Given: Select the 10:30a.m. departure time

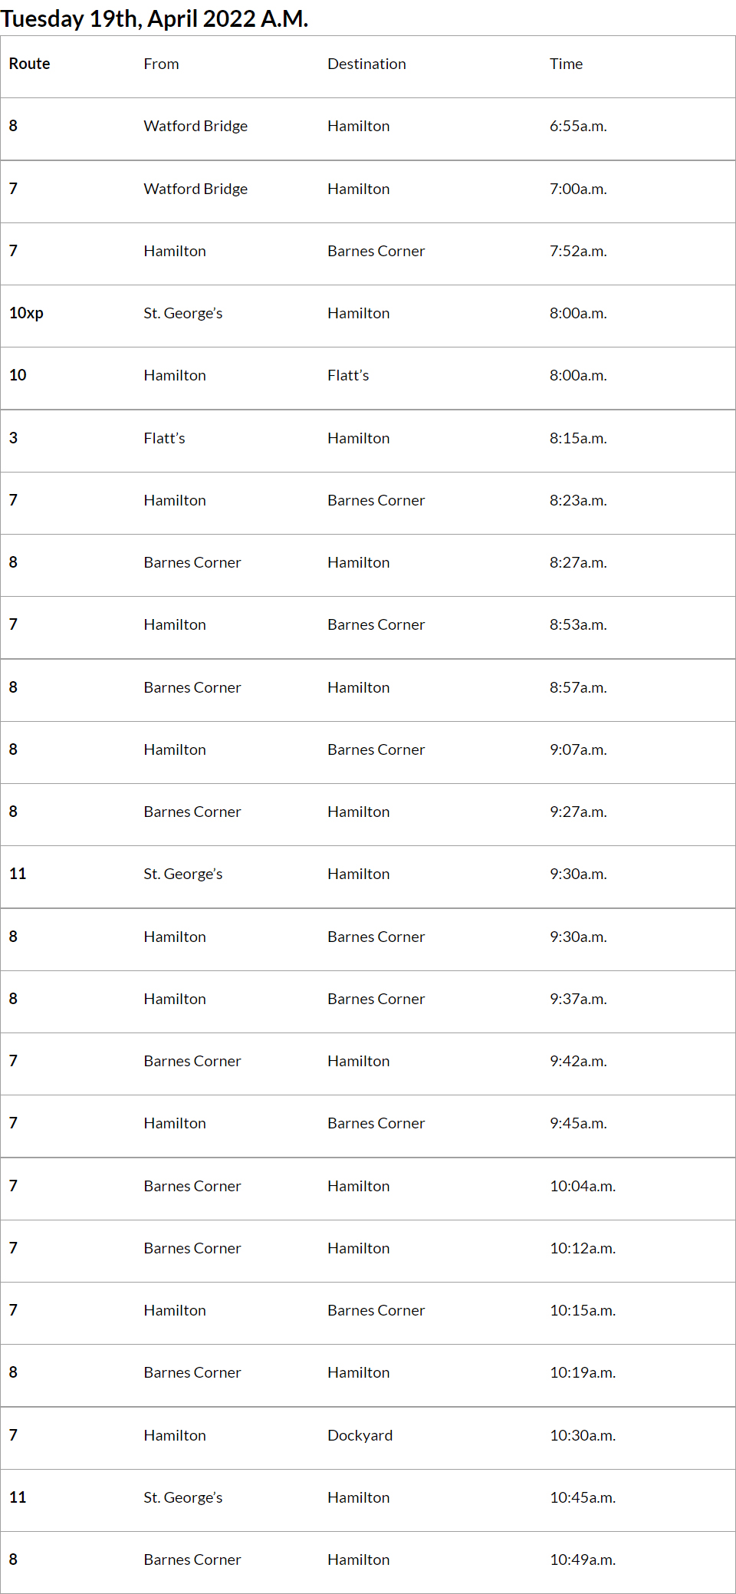Looking at the screenshot, I should 583,1436.
